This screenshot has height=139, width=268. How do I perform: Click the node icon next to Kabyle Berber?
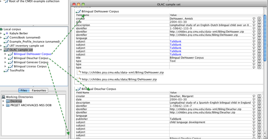(x=6, y=33)
